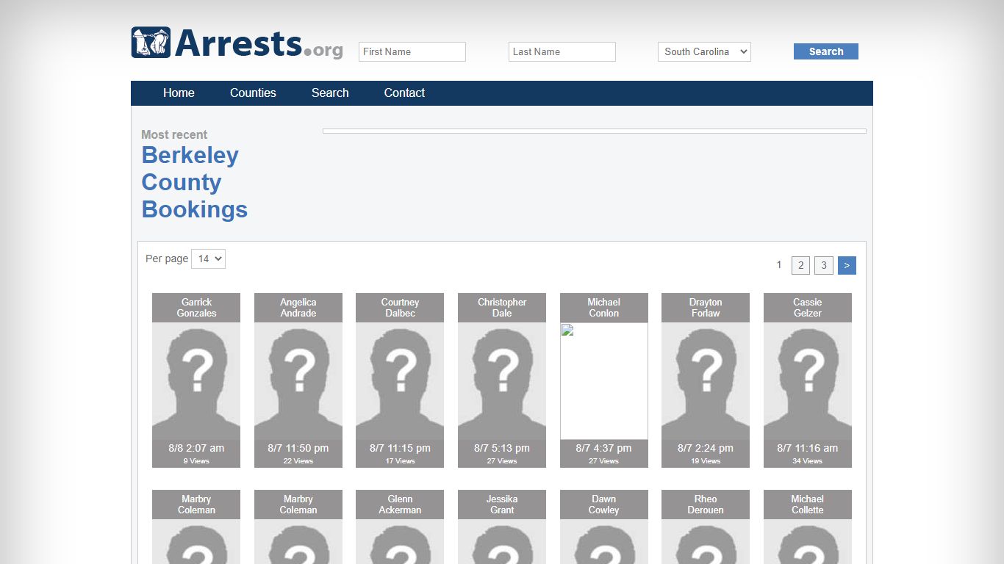This screenshot has height=564, width=1004.
Task: Click the 9 Views count text
Action: tap(196, 461)
